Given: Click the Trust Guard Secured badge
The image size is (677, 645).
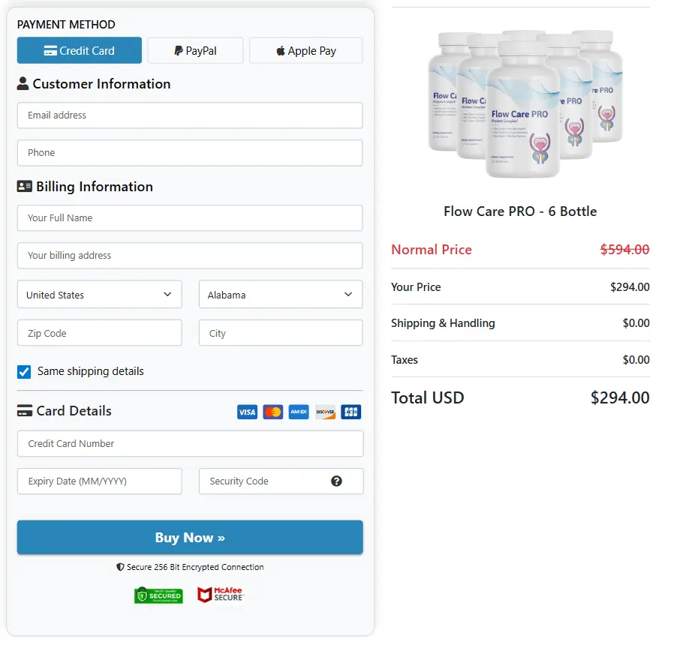Looking at the screenshot, I should (x=158, y=593).
